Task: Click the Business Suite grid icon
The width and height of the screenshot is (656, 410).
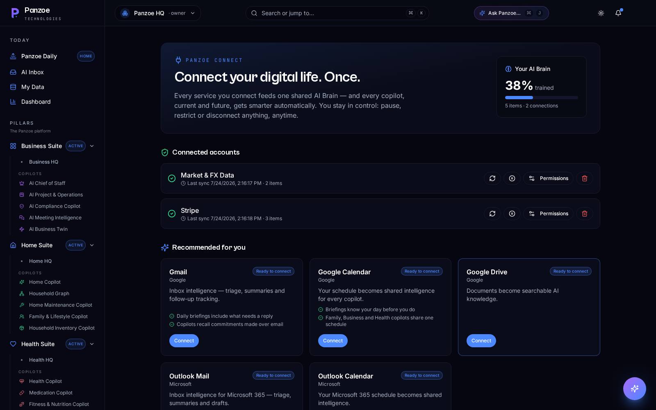Action: point(13,146)
